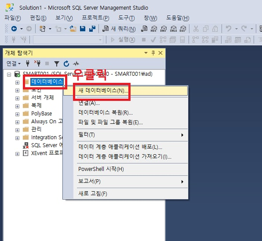Expand the 관리 node

(x=17, y=130)
